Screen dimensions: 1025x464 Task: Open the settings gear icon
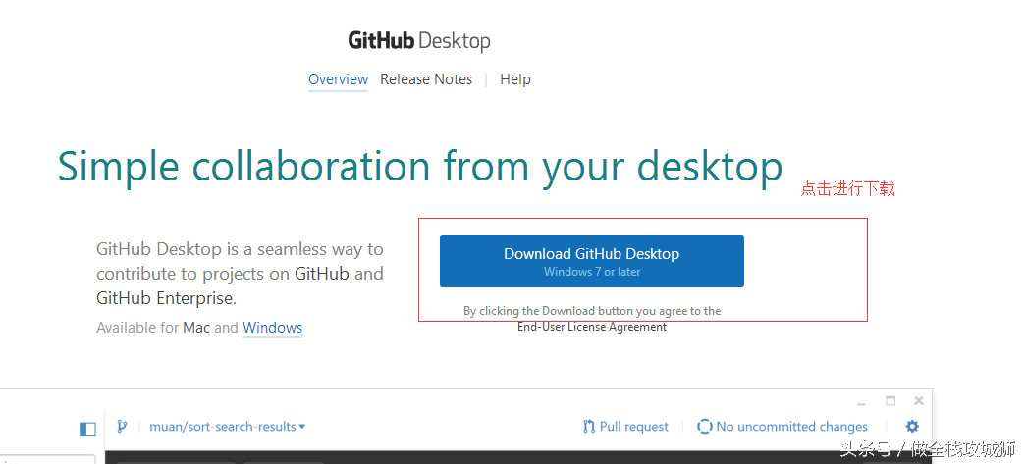coord(912,427)
